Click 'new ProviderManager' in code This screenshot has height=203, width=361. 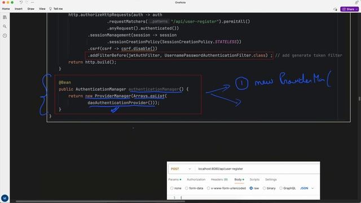point(108,96)
